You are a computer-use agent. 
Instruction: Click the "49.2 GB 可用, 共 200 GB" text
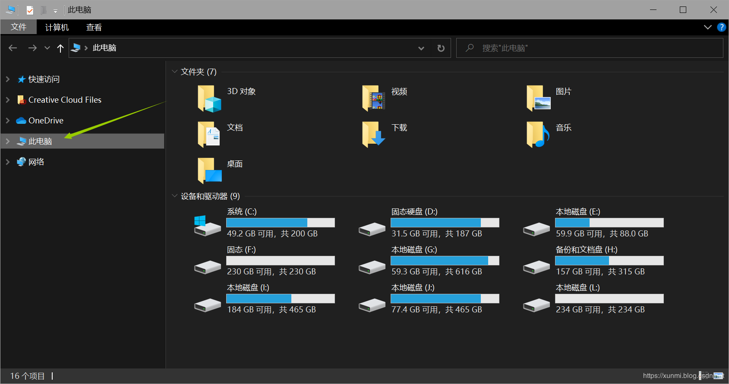272,233
